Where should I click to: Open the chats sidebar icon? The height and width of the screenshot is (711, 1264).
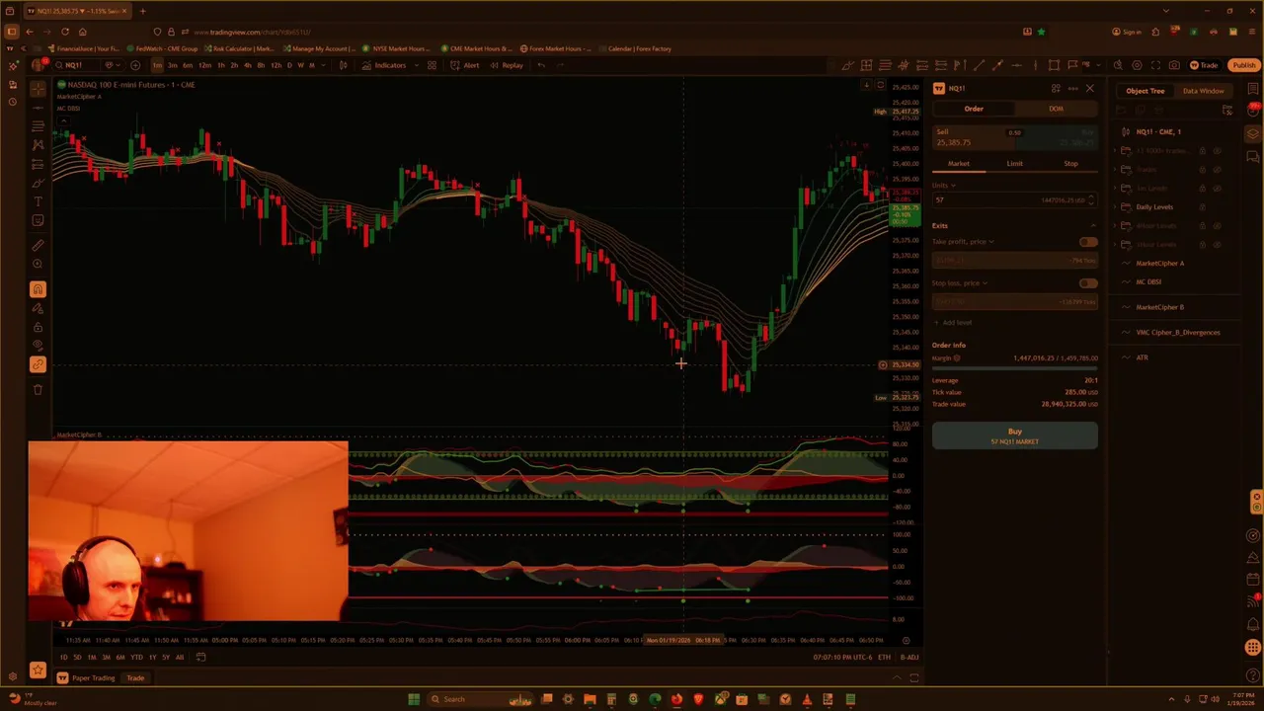1253,156
